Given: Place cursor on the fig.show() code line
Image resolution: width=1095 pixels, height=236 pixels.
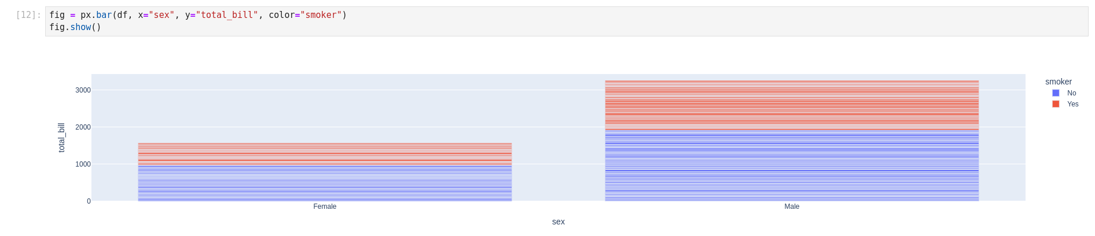Looking at the screenshot, I should pyautogui.click(x=75, y=27).
